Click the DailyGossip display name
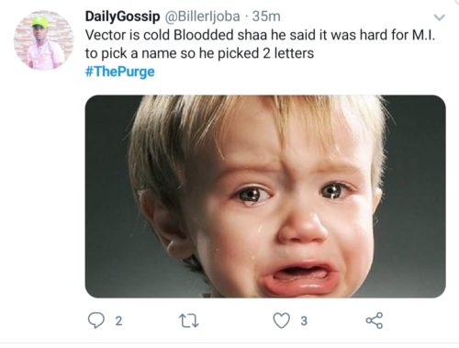 pyautogui.click(x=122, y=17)
